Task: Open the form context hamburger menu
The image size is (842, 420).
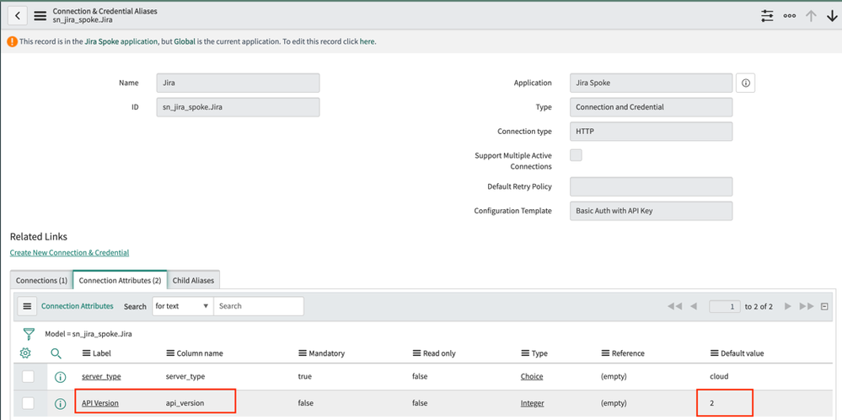Action: 40,15
